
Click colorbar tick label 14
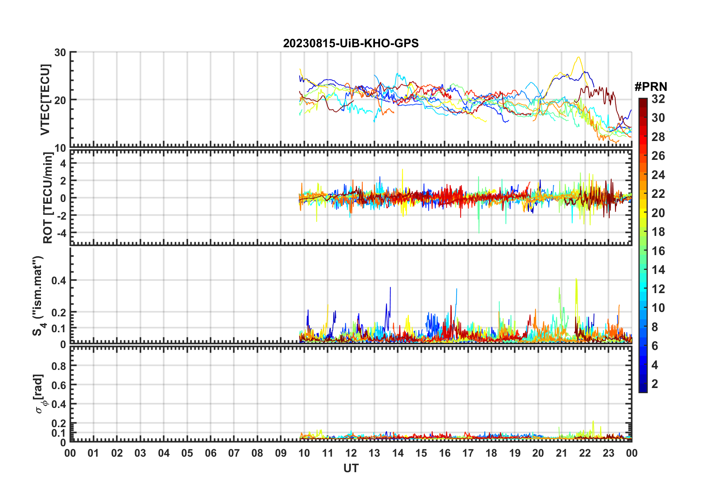[658, 270]
